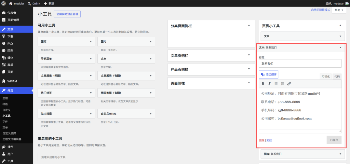The width and height of the screenshot is (350, 164).
Task: Collapse the 文本: 联系我们 widget
Action: pyautogui.click(x=340, y=47)
